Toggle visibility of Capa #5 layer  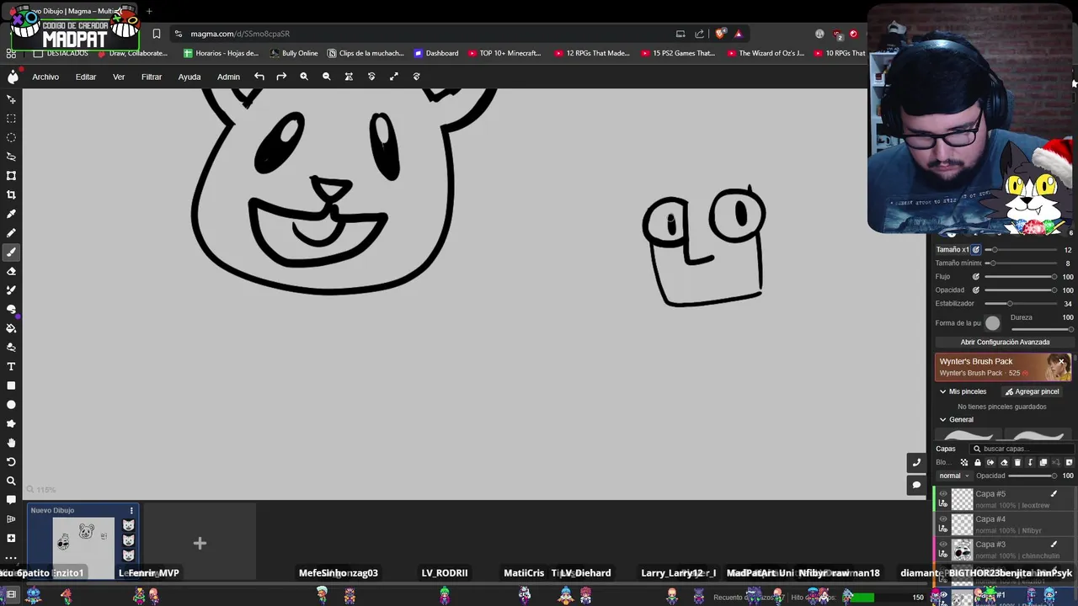tap(943, 494)
